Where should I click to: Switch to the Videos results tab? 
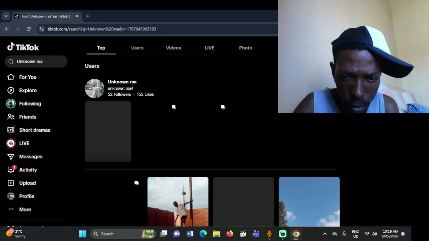173,48
